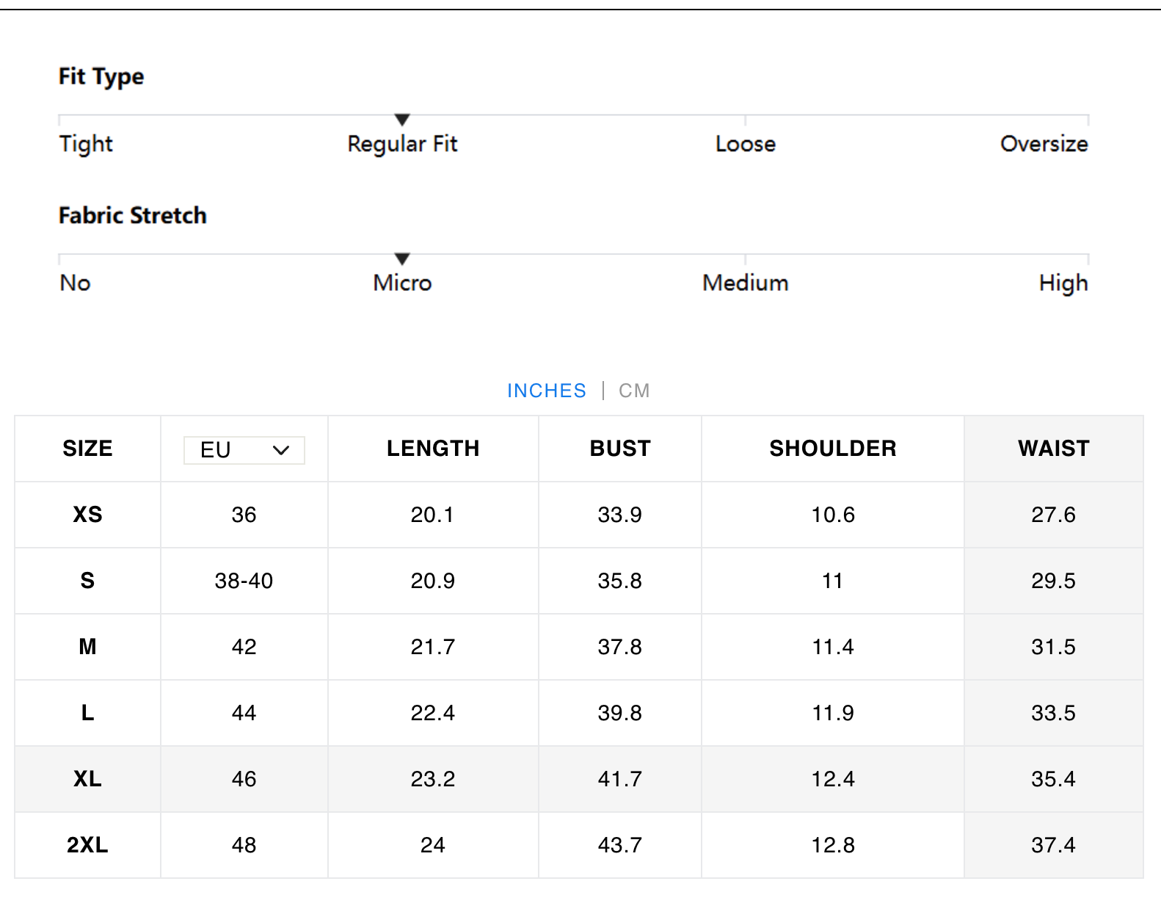Screen dimensions: 1161x906
Task: Click the Tight fit type label
Action: pyautogui.click(x=86, y=144)
